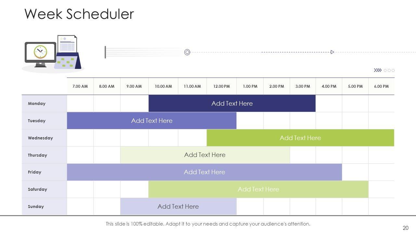
Task: Click the document page icon
Action: pos(68,44)
